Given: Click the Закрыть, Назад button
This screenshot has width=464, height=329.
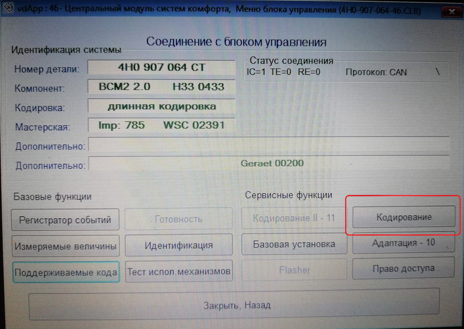Looking at the screenshot, I should pyautogui.click(x=234, y=305).
